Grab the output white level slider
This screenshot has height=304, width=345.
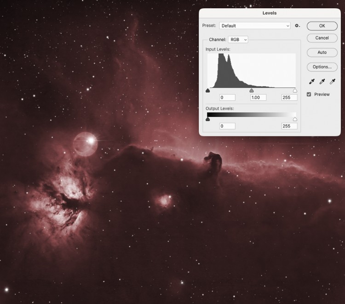coord(295,119)
